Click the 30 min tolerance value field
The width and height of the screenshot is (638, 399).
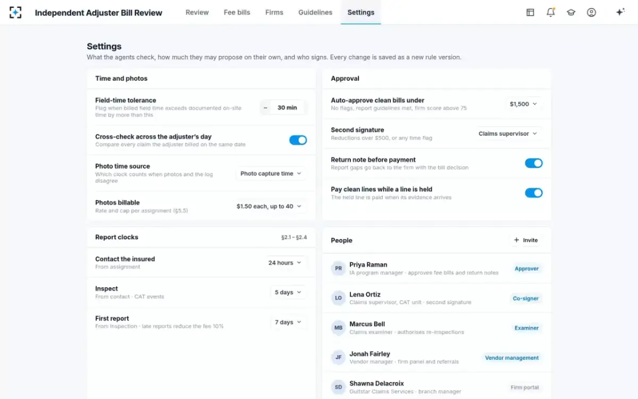click(288, 107)
